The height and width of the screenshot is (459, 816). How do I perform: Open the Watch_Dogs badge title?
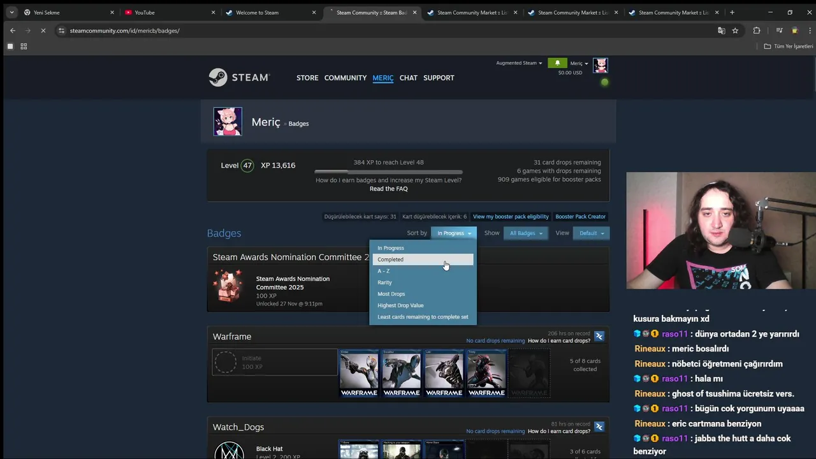pyautogui.click(x=238, y=427)
